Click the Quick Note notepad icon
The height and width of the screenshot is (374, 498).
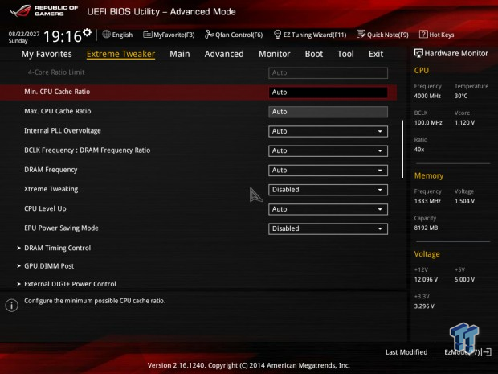pyautogui.click(x=361, y=35)
